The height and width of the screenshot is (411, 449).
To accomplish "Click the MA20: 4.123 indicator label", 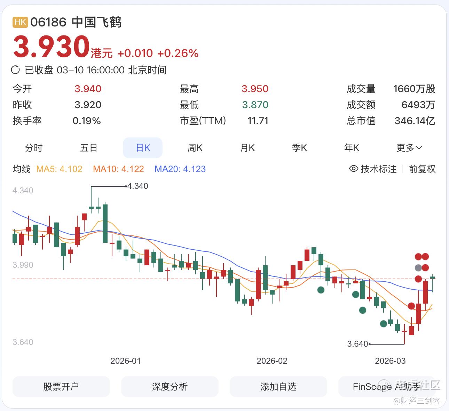I will (x=180, y=169).
